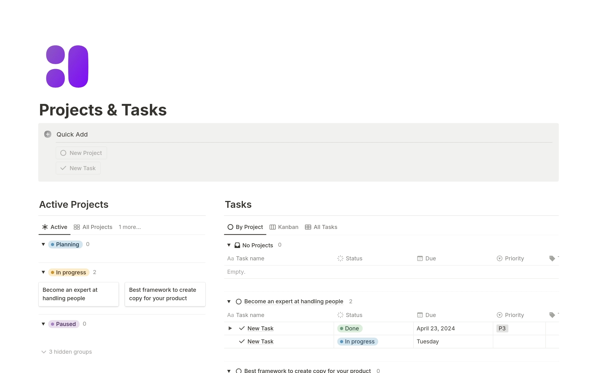Click the New Task quick add button
This screenshot has height=373, width=597.
pos(78,168)
